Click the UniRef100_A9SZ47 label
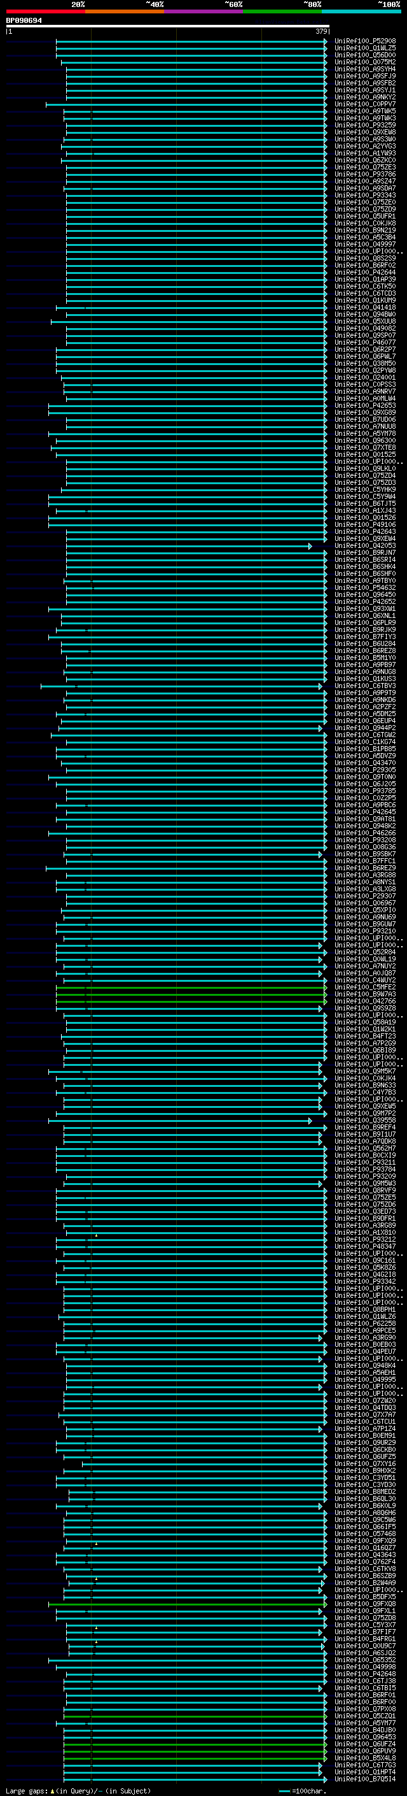Image resolution: width=407 pixels, height=1796 pixels. [x=364, y=182]
